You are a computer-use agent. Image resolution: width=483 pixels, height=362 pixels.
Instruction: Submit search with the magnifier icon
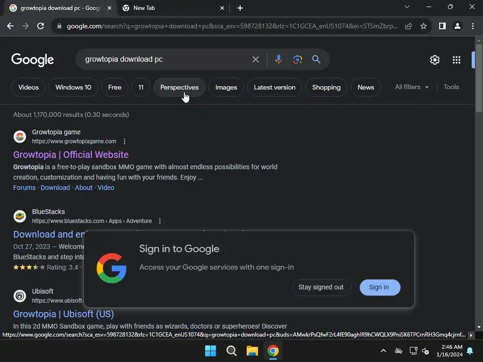316,59
